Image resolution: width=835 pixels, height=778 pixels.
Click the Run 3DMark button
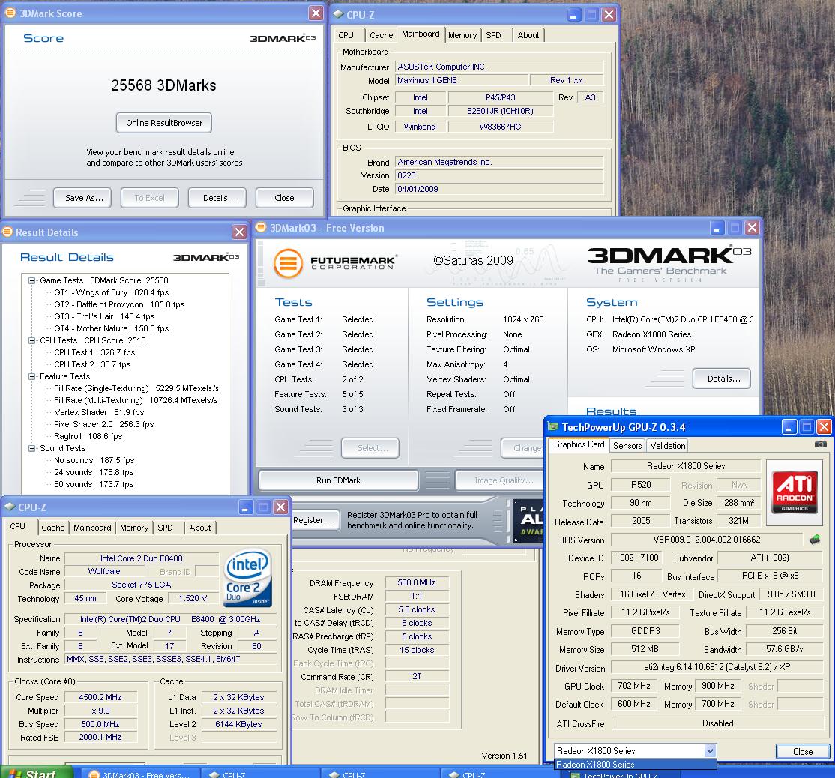click(x=338, y=480)
